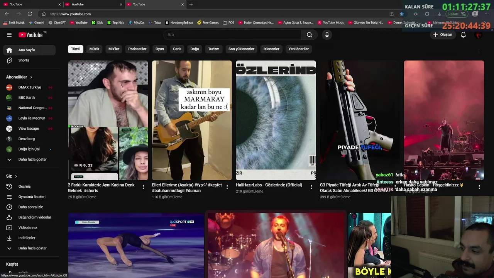Open the Abonelikler section chevron
Image resolution: width=494 pixels, height=278 pixels.
[x=31, y=77]
